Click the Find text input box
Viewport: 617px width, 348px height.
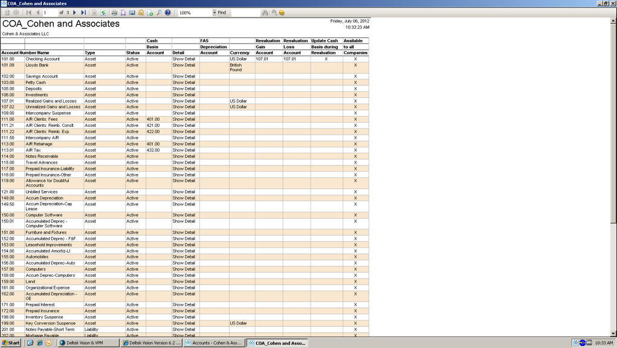pyautogui.click(x=245, y=13)
